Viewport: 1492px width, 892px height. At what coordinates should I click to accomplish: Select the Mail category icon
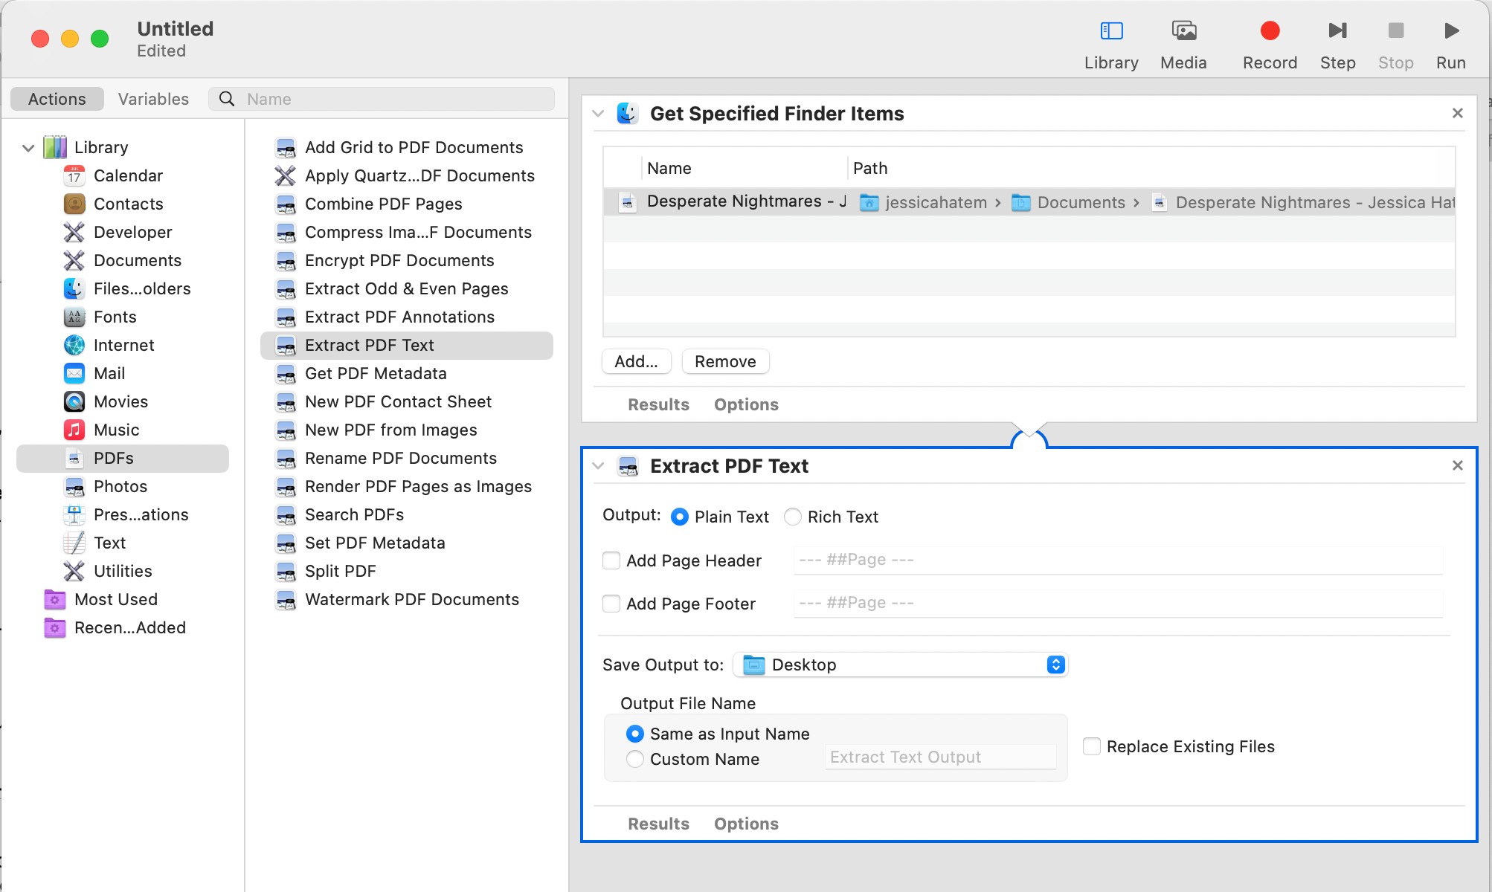pos(74,374)
